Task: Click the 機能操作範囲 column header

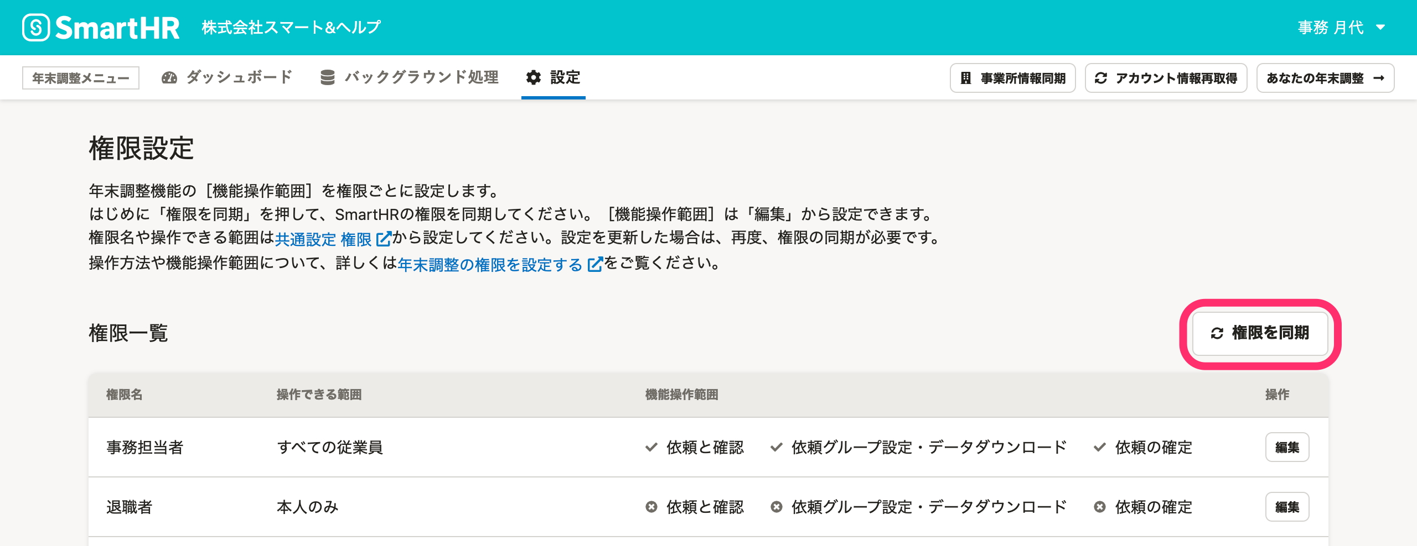Action: click(x=682, y=395)
